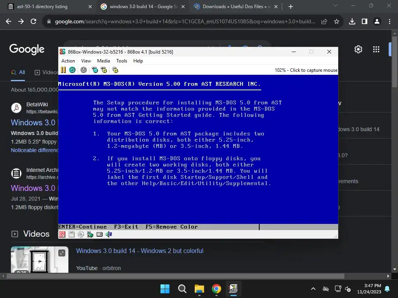Click the network status icon in 86Box

point(90,234)
